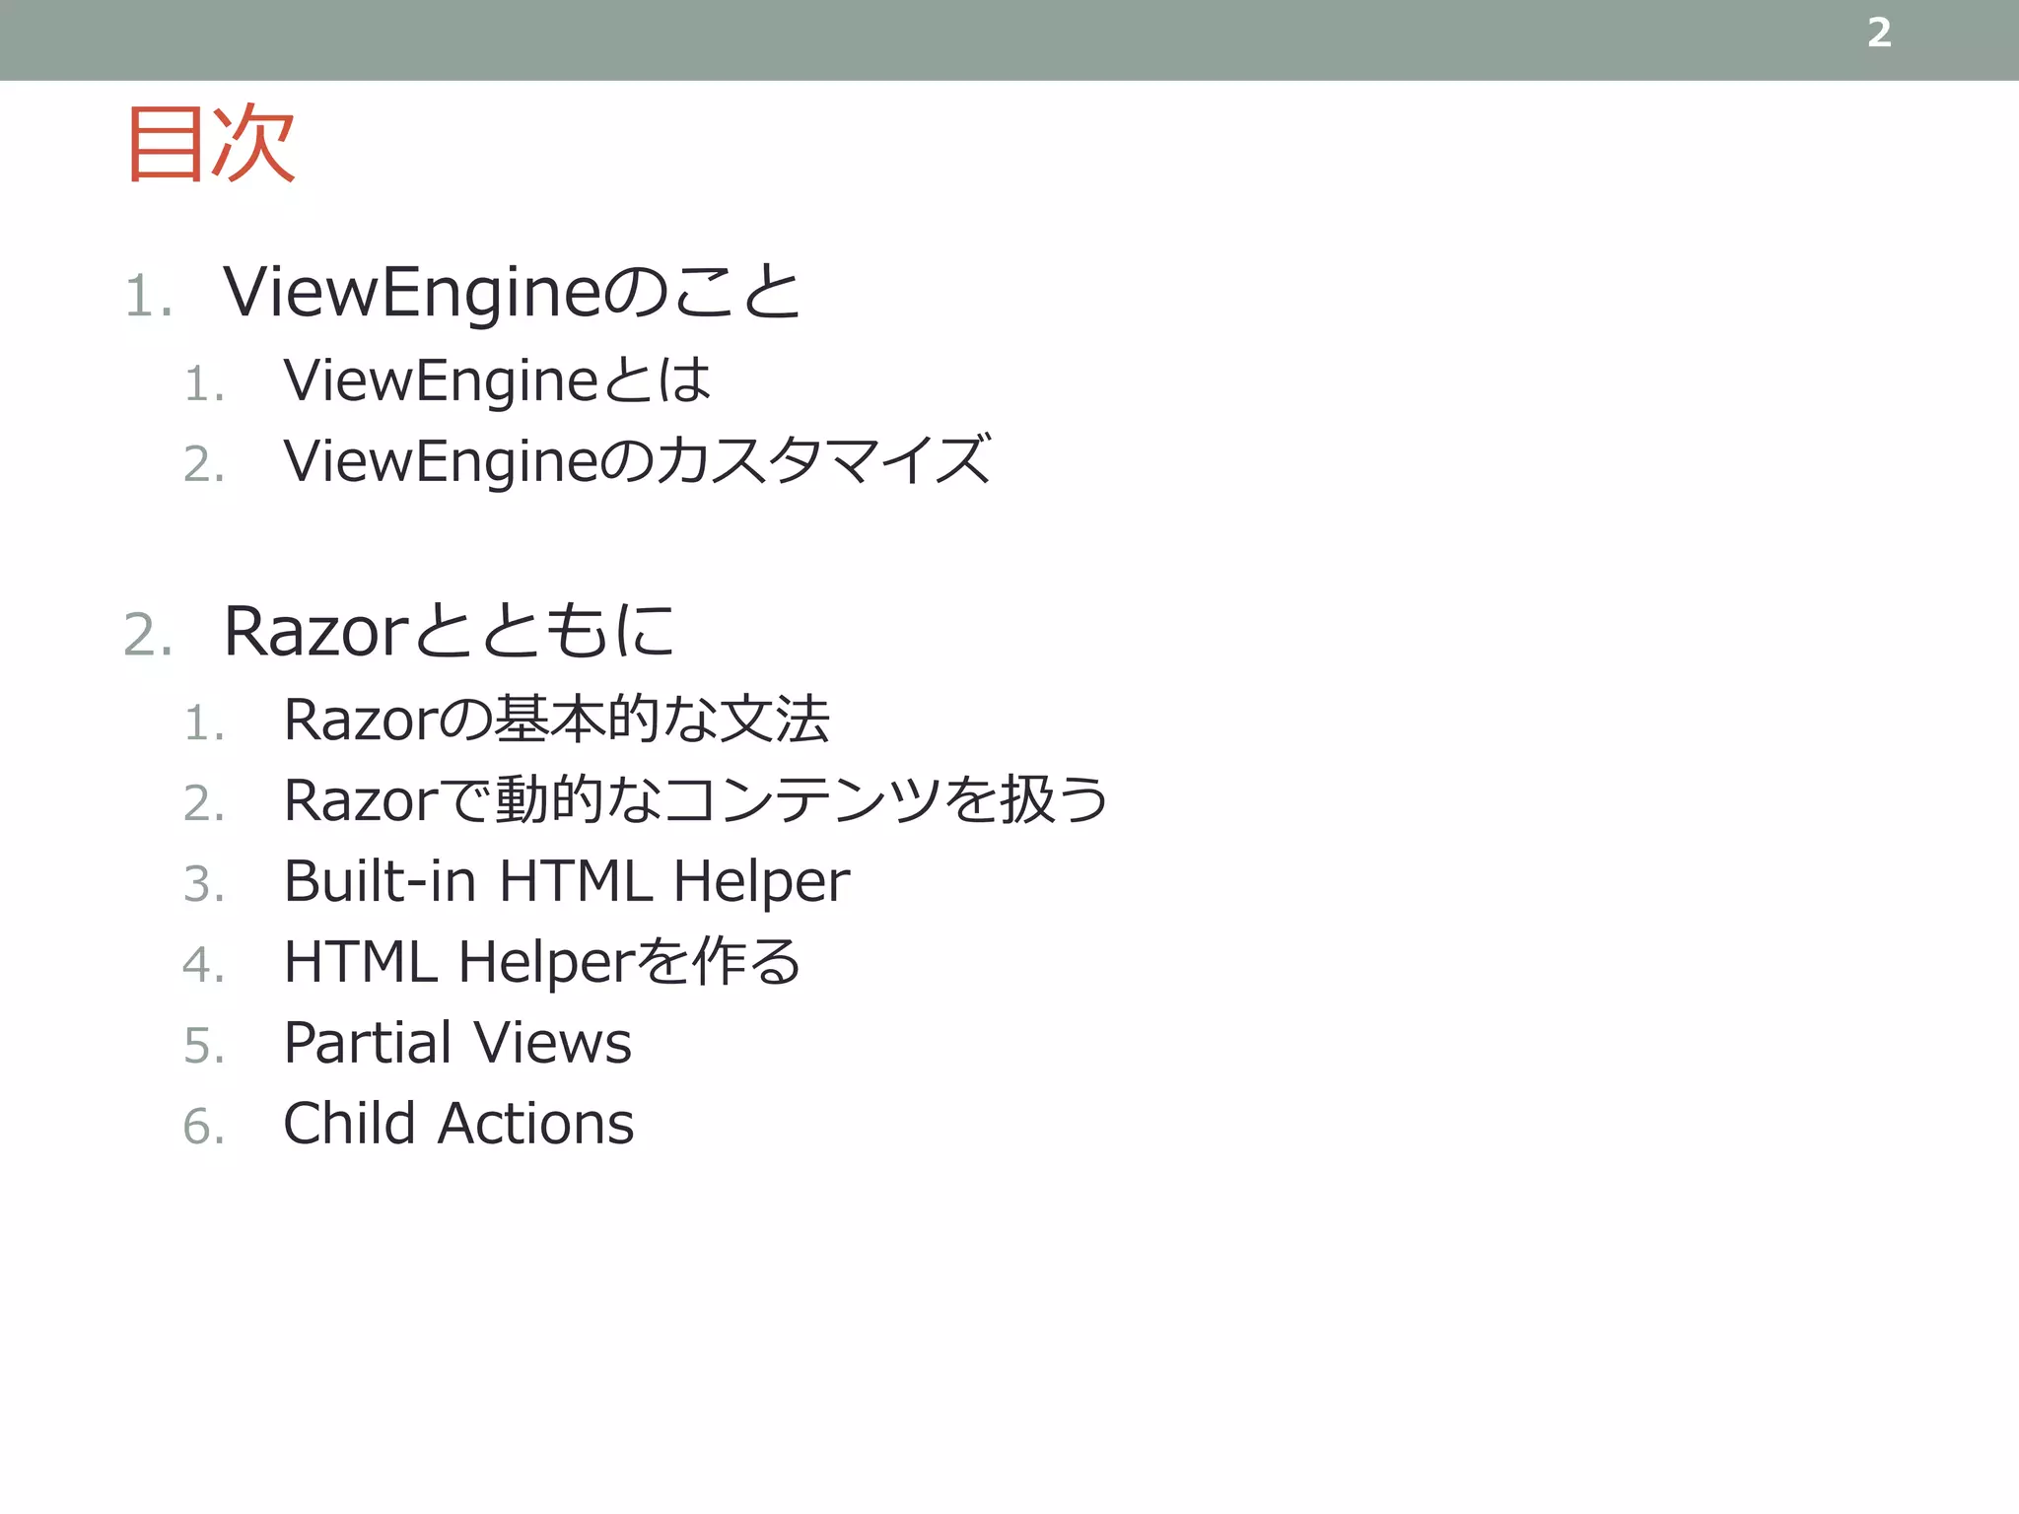Select the Razorとともに heading text
Viewport: 2019px width, 1514px height.
[449, 631]
